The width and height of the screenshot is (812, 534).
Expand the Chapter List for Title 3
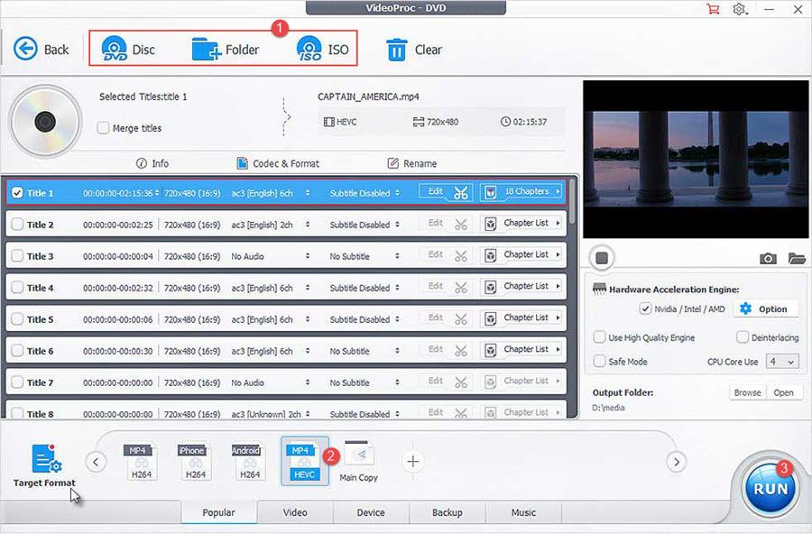point(521,255)
